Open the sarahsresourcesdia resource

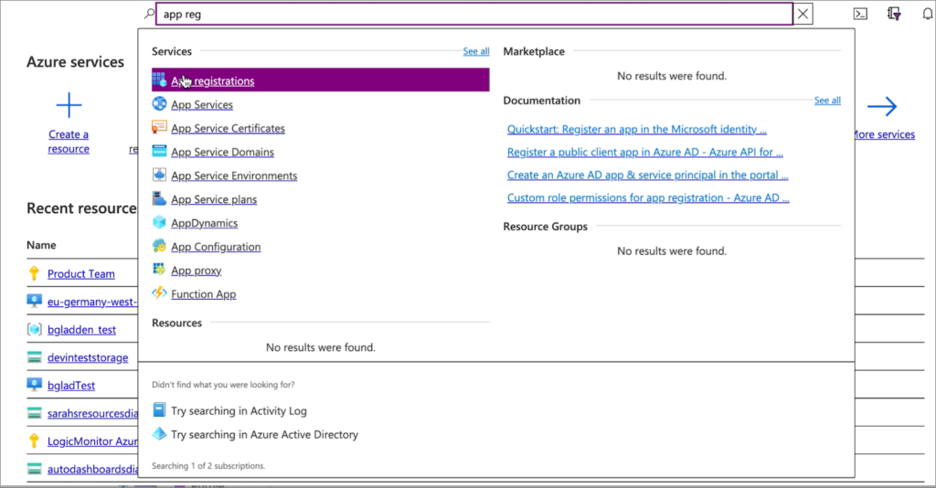click(92, 413)
